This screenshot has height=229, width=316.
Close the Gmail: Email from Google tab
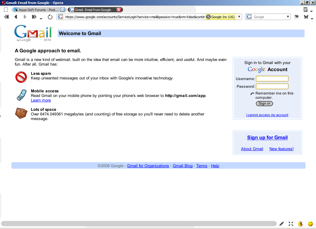coord(119,10)
